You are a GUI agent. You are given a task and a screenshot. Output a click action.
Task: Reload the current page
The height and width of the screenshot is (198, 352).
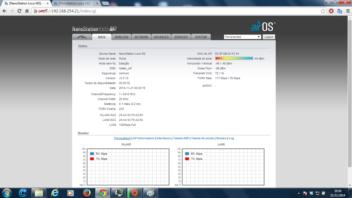tap(19, 11)
